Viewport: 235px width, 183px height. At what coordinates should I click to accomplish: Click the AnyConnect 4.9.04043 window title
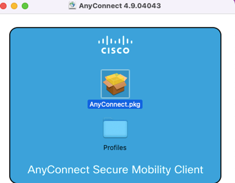tap(120, 6)
